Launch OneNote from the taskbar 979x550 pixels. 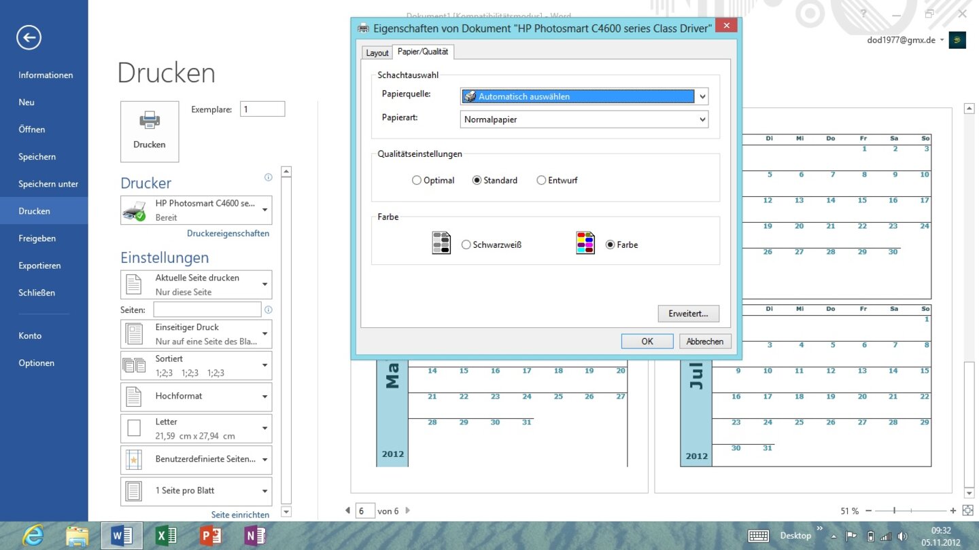pos(255,536)
